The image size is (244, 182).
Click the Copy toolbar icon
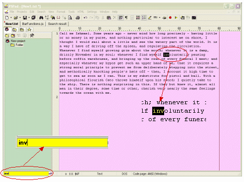[x=97, y=17]
